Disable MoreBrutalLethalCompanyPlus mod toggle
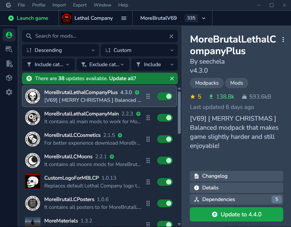 tap(165, 96)
